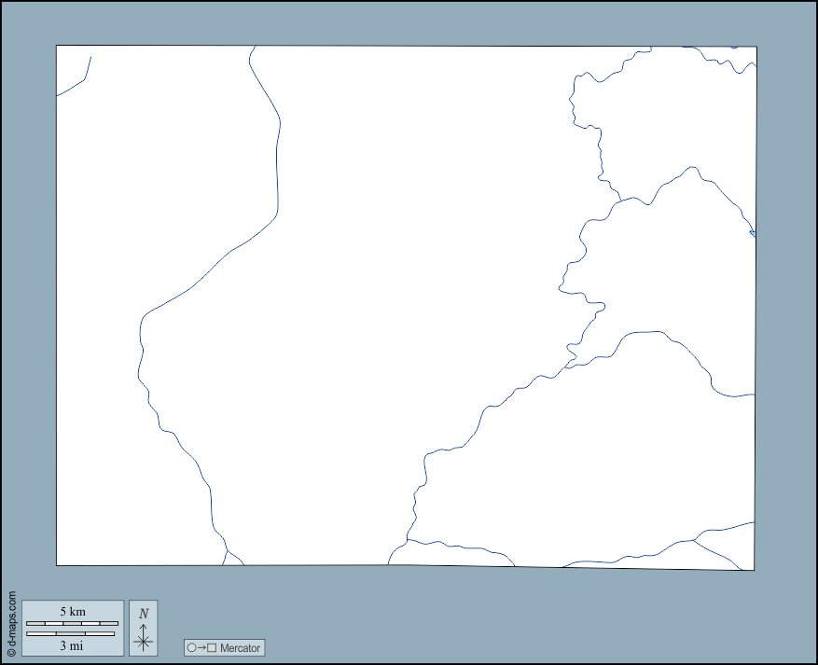Click the copyright symbol beside d-maps.com
The height and width of the screenshot is (665, 818).
[x=11, y=653]
